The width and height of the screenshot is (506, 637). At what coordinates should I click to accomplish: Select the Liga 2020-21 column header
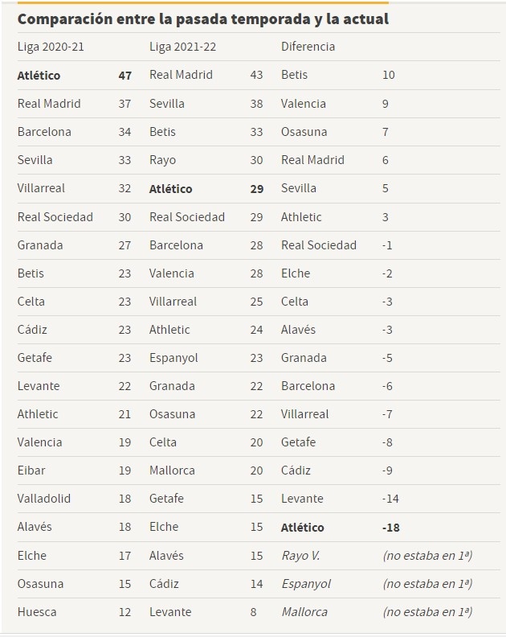click(x=51, y=47)
